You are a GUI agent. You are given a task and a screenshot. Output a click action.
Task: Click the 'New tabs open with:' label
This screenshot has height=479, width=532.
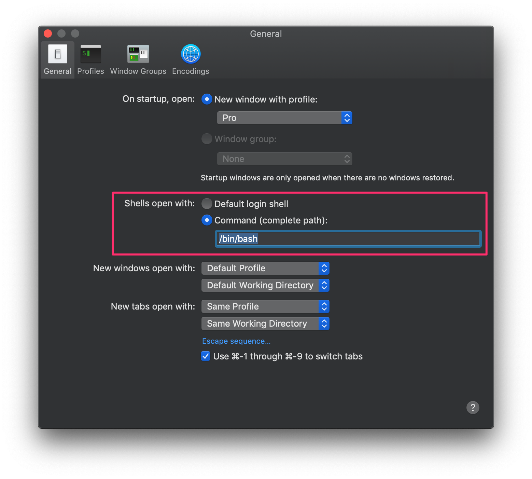click(x=153, y=306)
